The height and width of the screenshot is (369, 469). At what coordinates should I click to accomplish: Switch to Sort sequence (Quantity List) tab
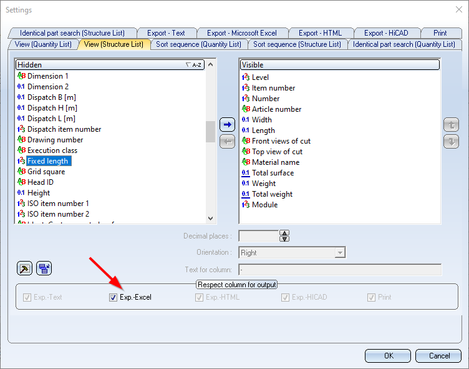[x=198, y=44]
